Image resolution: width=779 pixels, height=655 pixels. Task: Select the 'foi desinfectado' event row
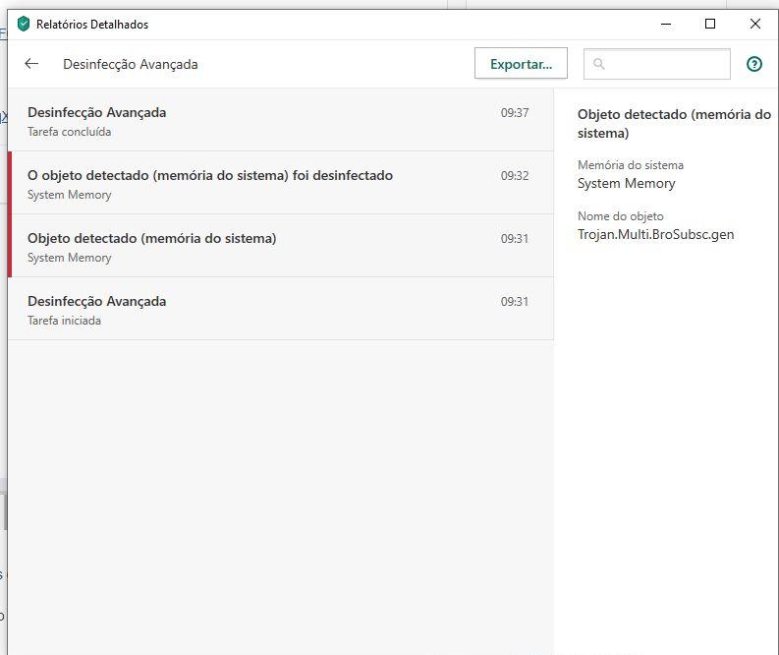tap(281, 183)
